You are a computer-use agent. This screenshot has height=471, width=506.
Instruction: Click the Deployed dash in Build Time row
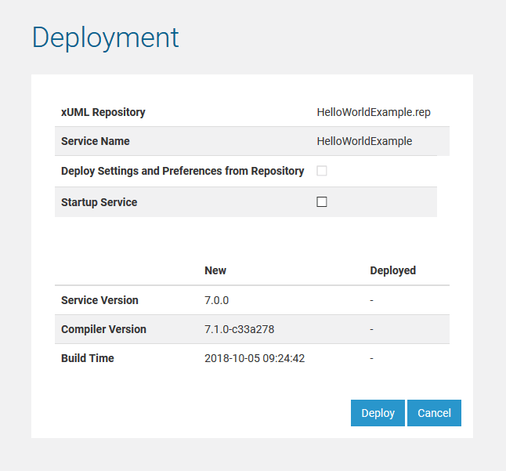pos(372,358)
